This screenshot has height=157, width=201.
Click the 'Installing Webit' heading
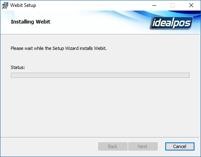coord(30,22)
